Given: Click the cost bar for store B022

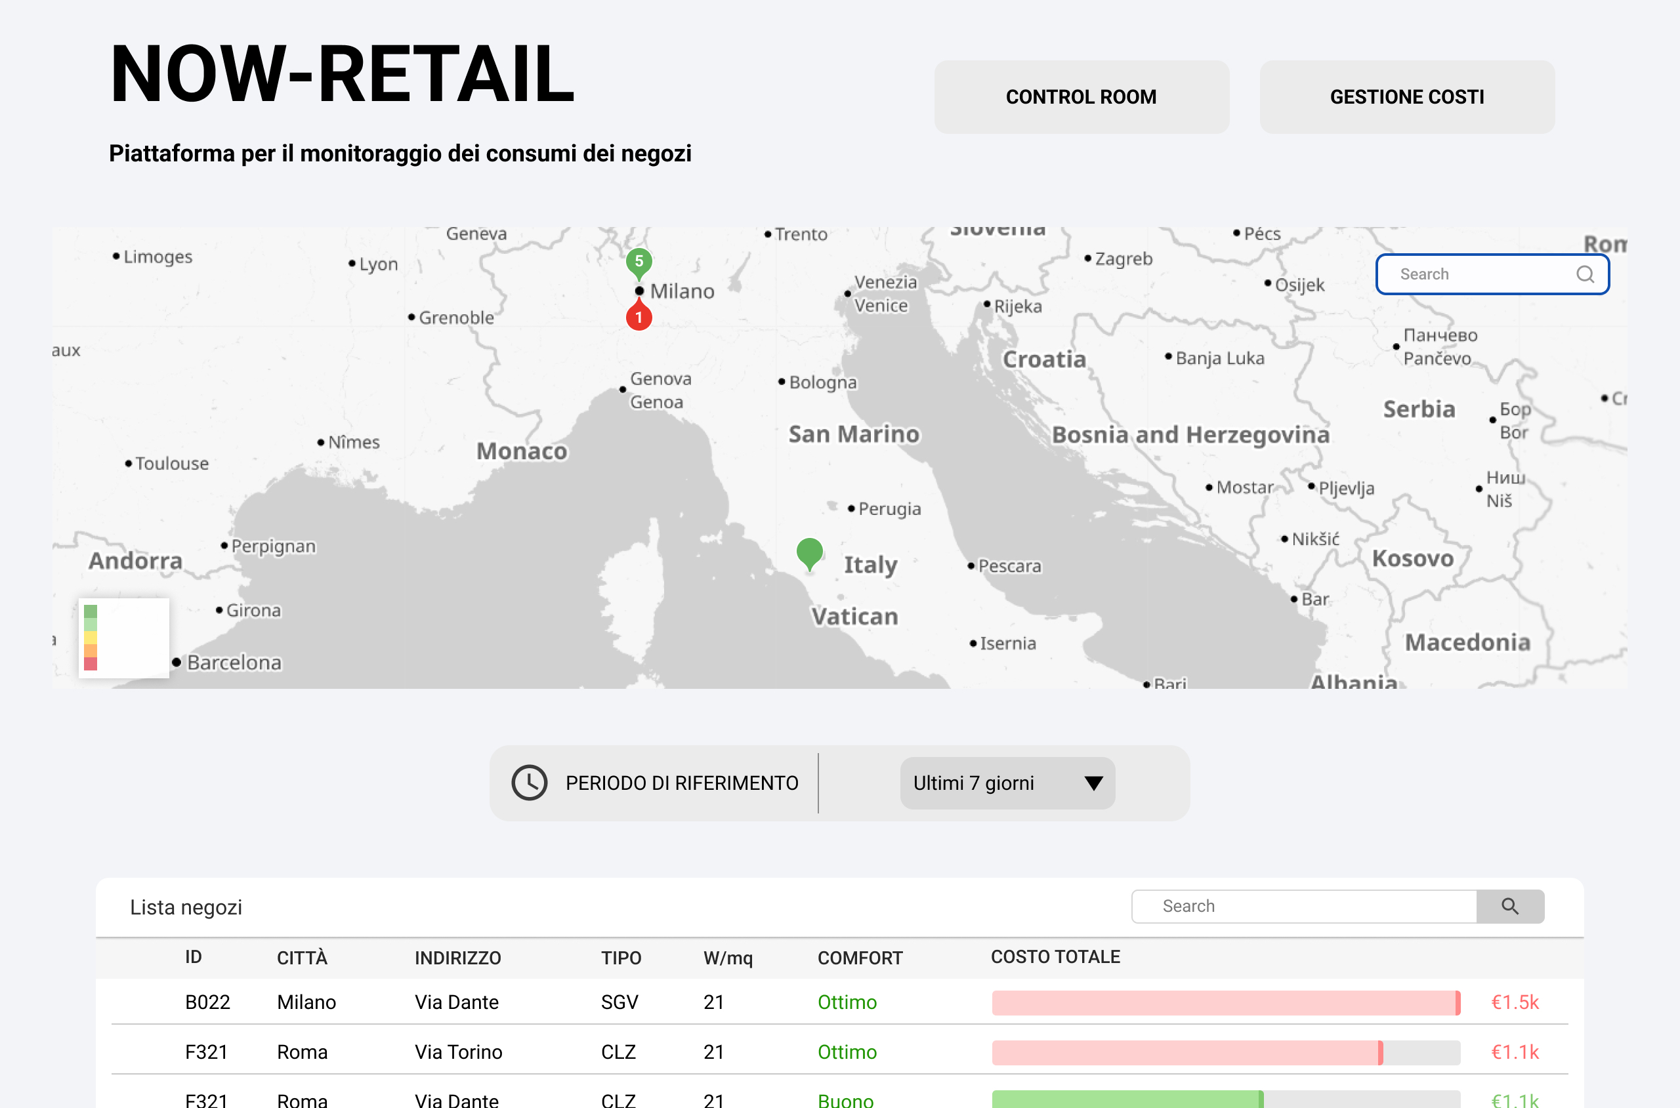Looking at the screenshot, I should pyautogui.click(x=1225, y=1003).
